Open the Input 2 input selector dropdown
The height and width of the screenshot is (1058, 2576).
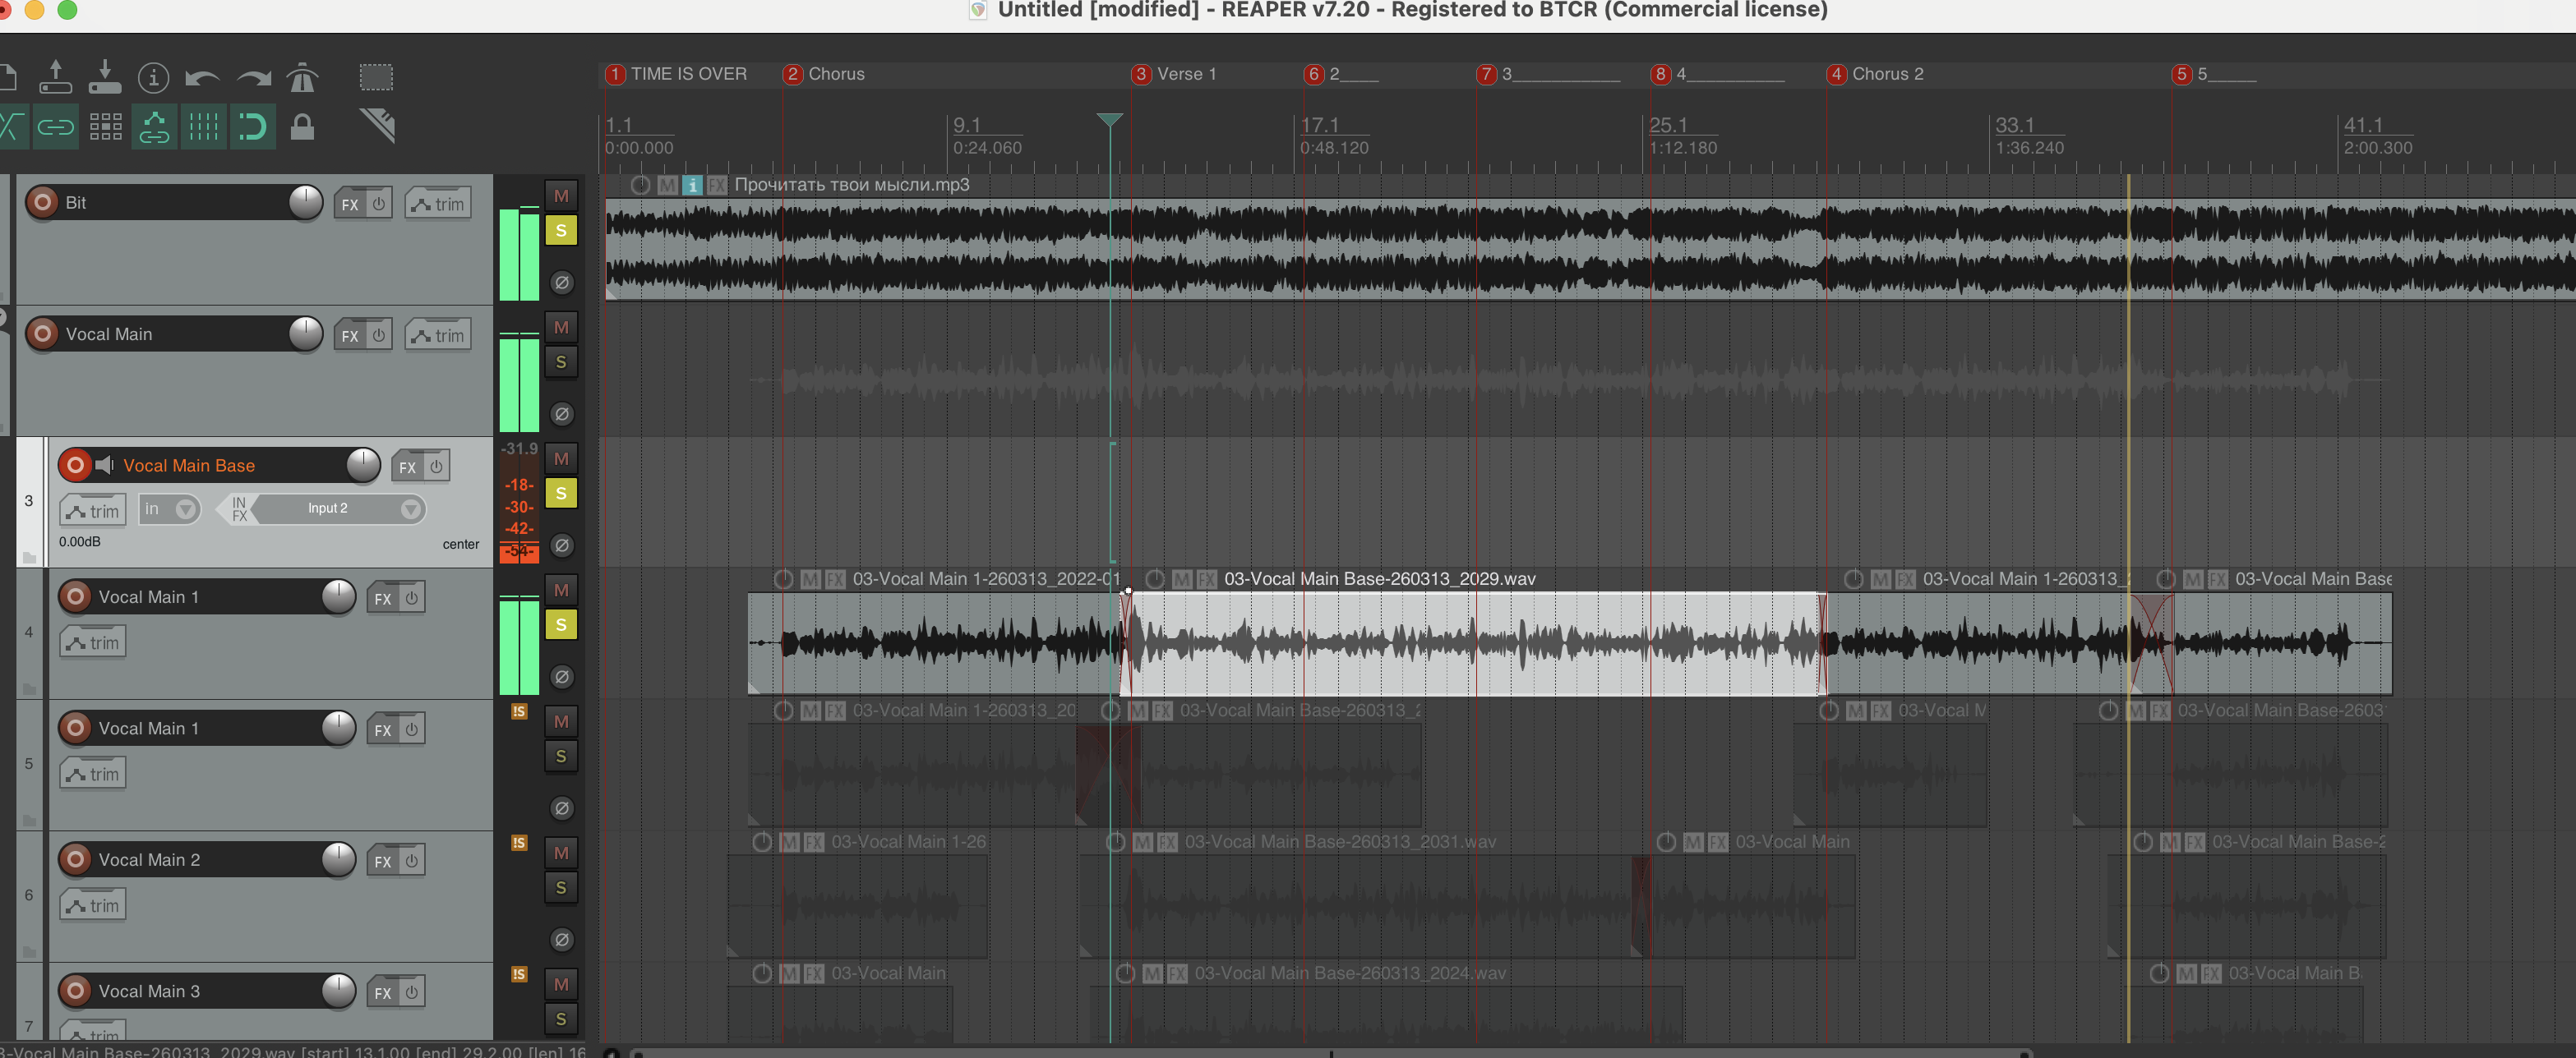tap(410, 509)
